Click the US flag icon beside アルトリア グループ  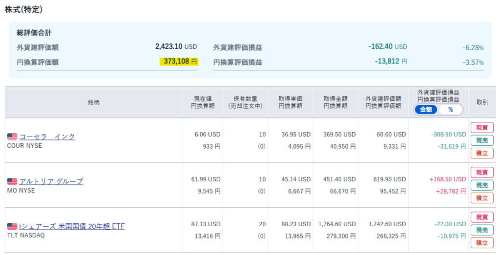pos(12,181)
